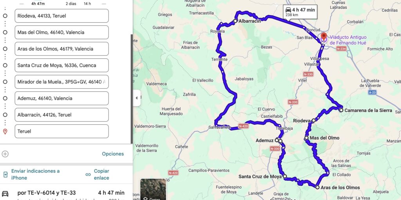401x200 pixels.
Task: Collapse the side panel with arrow
Action: (x=137, y=98)
